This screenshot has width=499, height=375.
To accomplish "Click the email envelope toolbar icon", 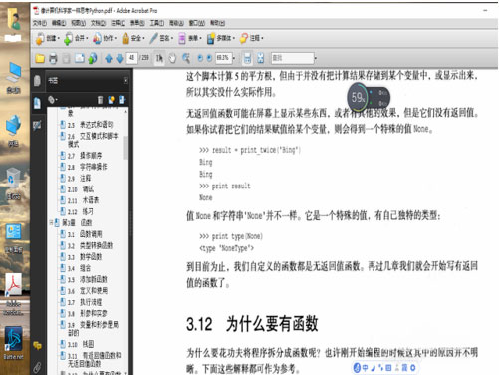I will 80,58.
